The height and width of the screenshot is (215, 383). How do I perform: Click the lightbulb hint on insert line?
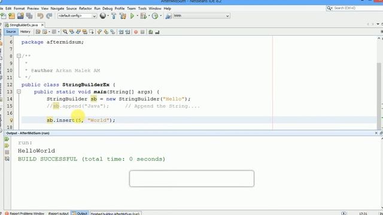pyautogui.click(x=11, y=120)
